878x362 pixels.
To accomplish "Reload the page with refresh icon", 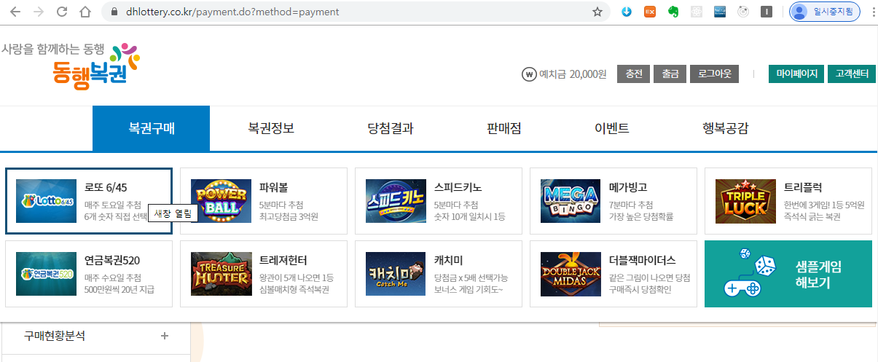I will point(62,12).
